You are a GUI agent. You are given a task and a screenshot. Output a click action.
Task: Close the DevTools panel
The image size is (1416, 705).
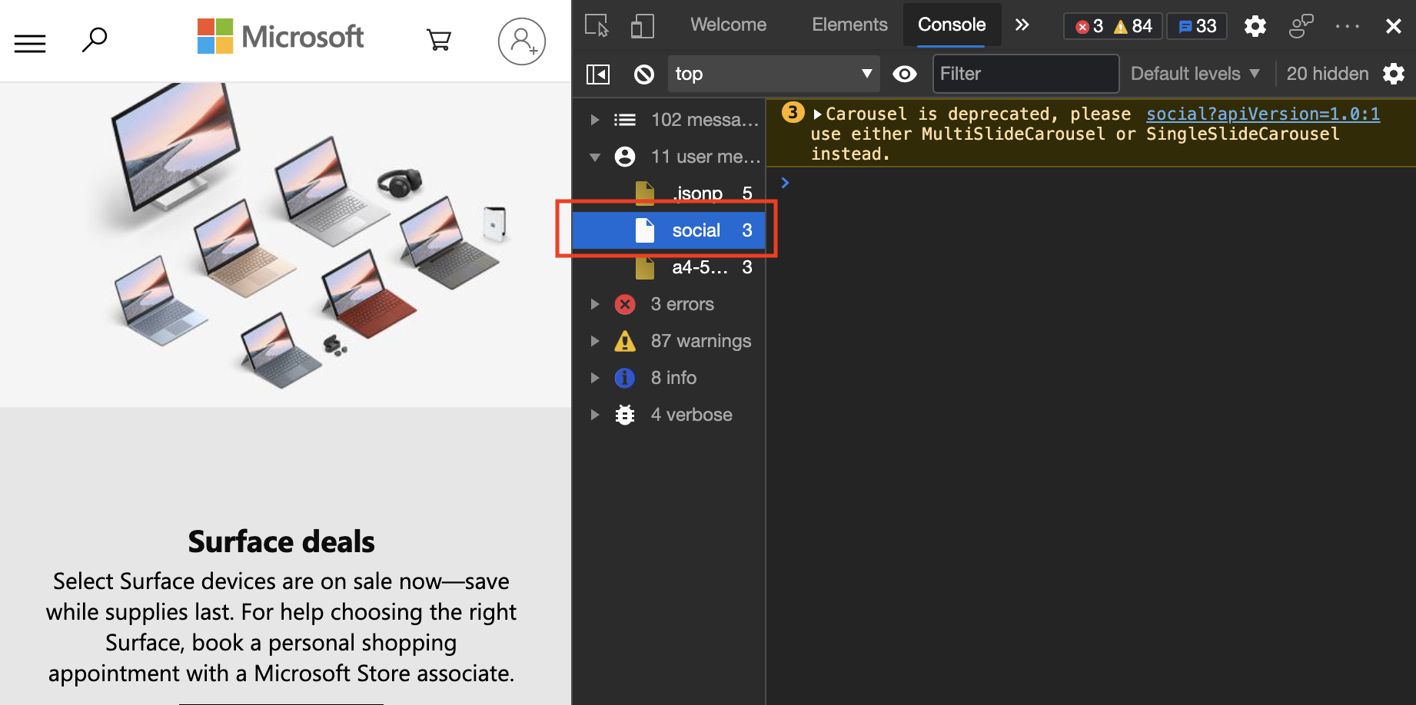(x=1394, y=26)
